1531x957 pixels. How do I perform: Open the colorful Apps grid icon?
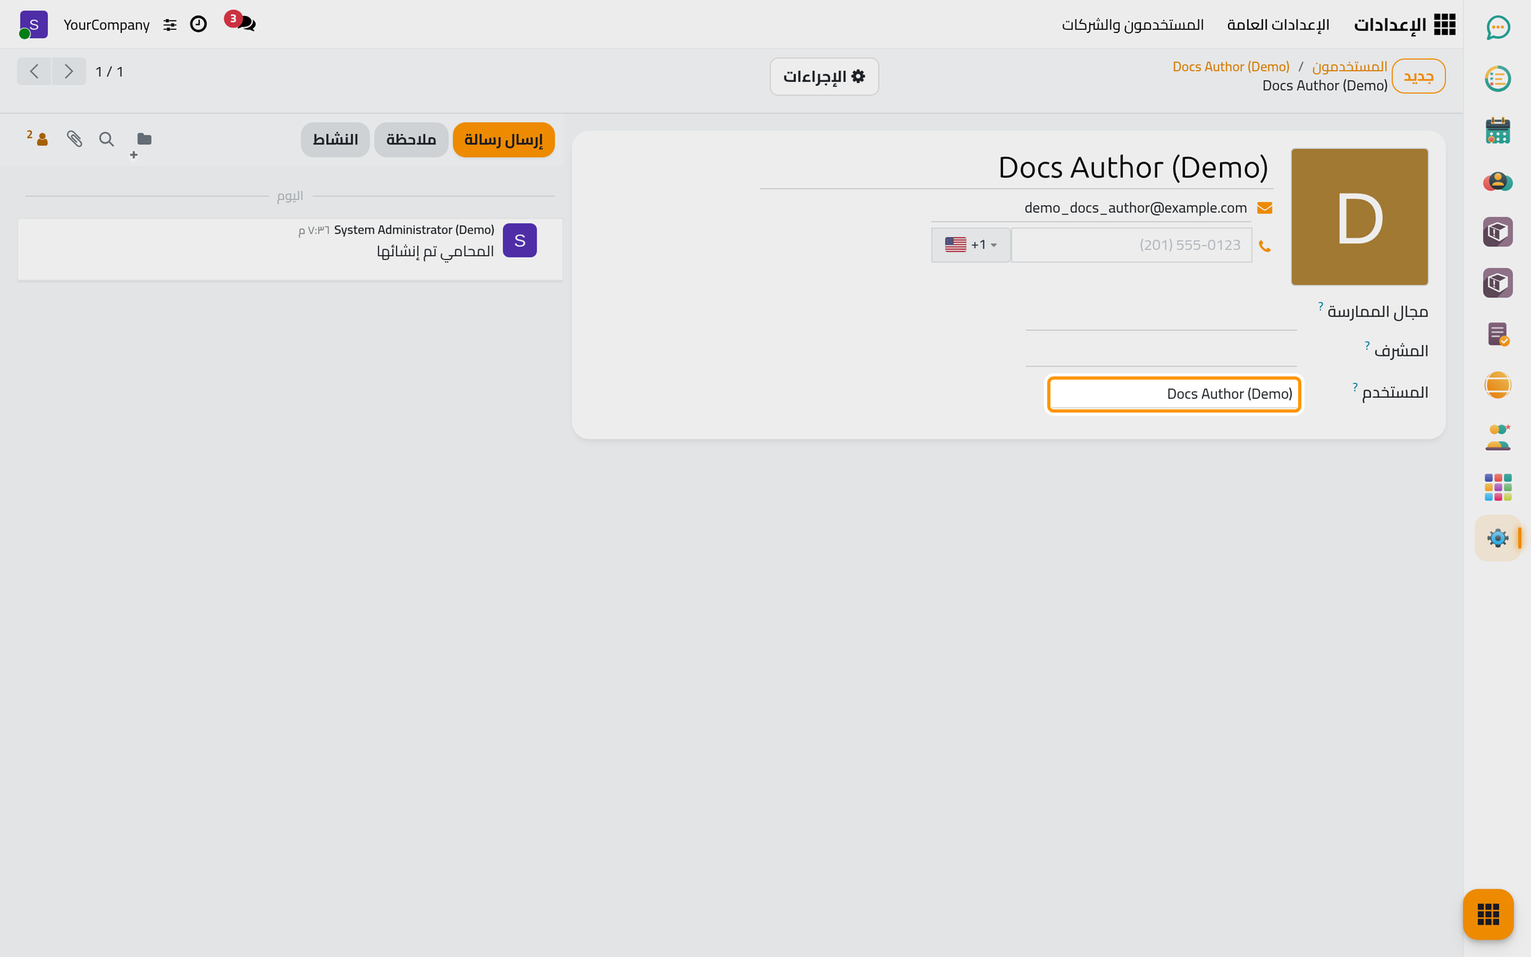[1498, 487]
